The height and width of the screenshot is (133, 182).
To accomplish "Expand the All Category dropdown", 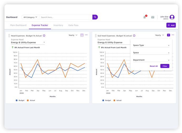I will coord(30,17).
